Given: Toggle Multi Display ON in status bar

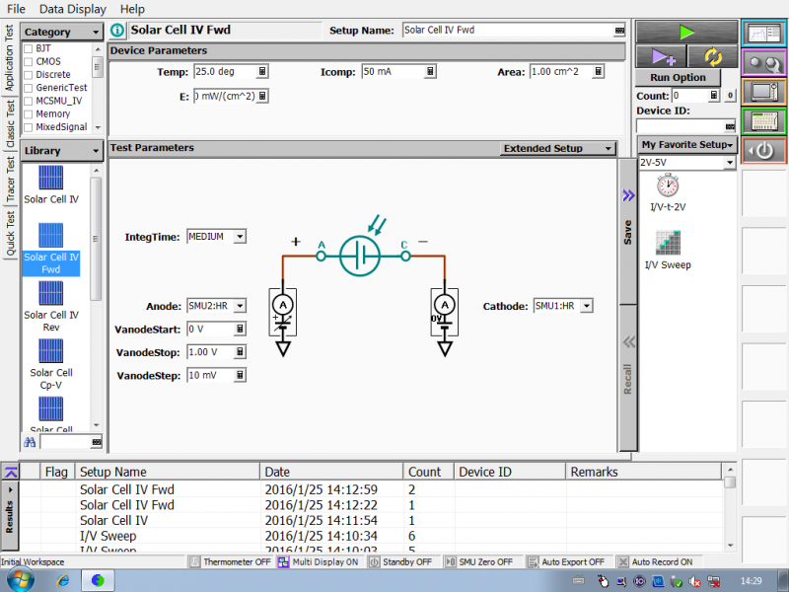Looking at the screenshot, I should pos(319,561).
